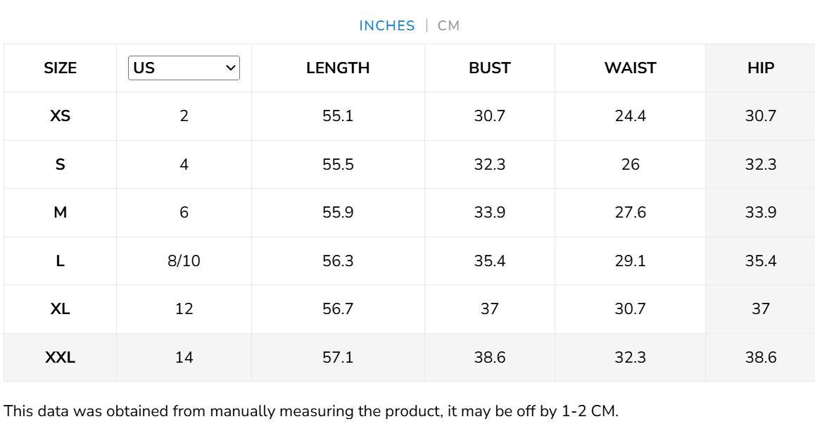
Task: Click XXL length value 57.1
Action: [338, 358]
